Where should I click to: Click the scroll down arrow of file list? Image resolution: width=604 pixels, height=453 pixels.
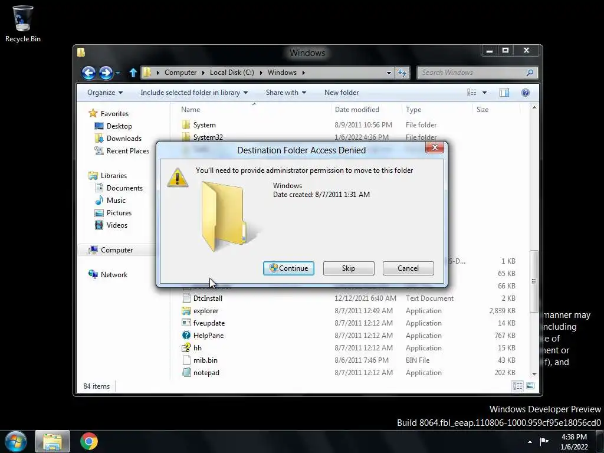tap(534, 375)
